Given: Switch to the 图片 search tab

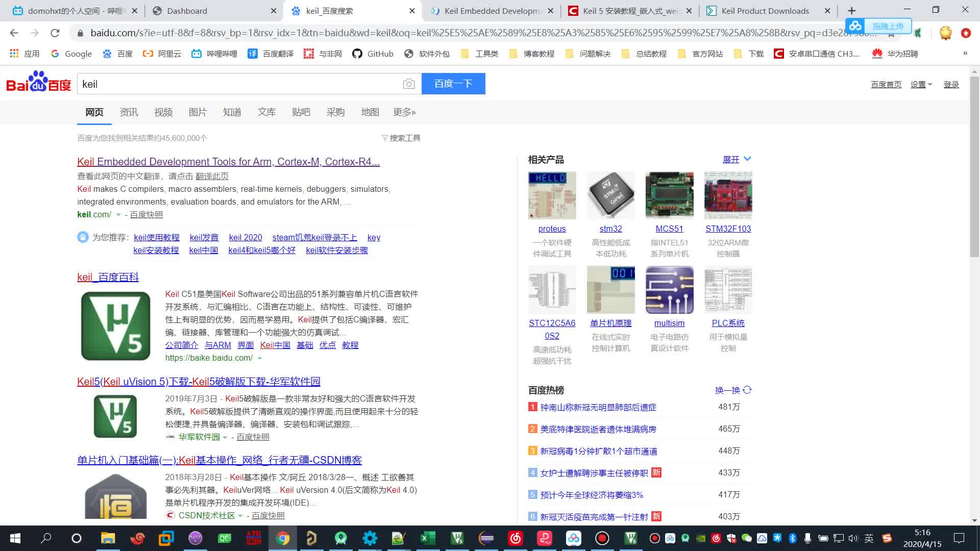Looking at the screenshot, I should (198, 112).
